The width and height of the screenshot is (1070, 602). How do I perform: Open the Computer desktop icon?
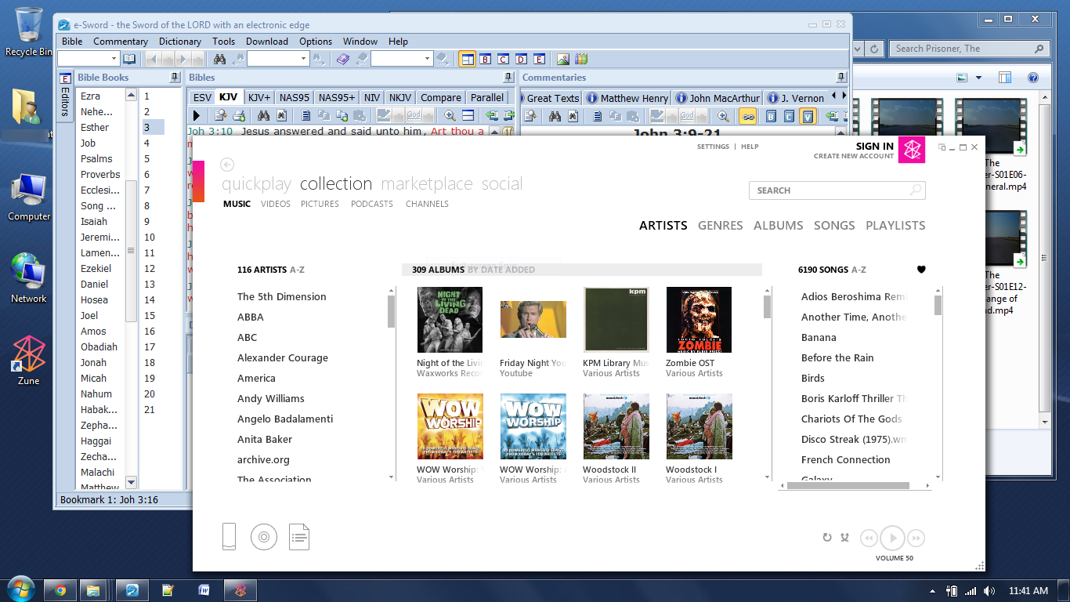29,198
